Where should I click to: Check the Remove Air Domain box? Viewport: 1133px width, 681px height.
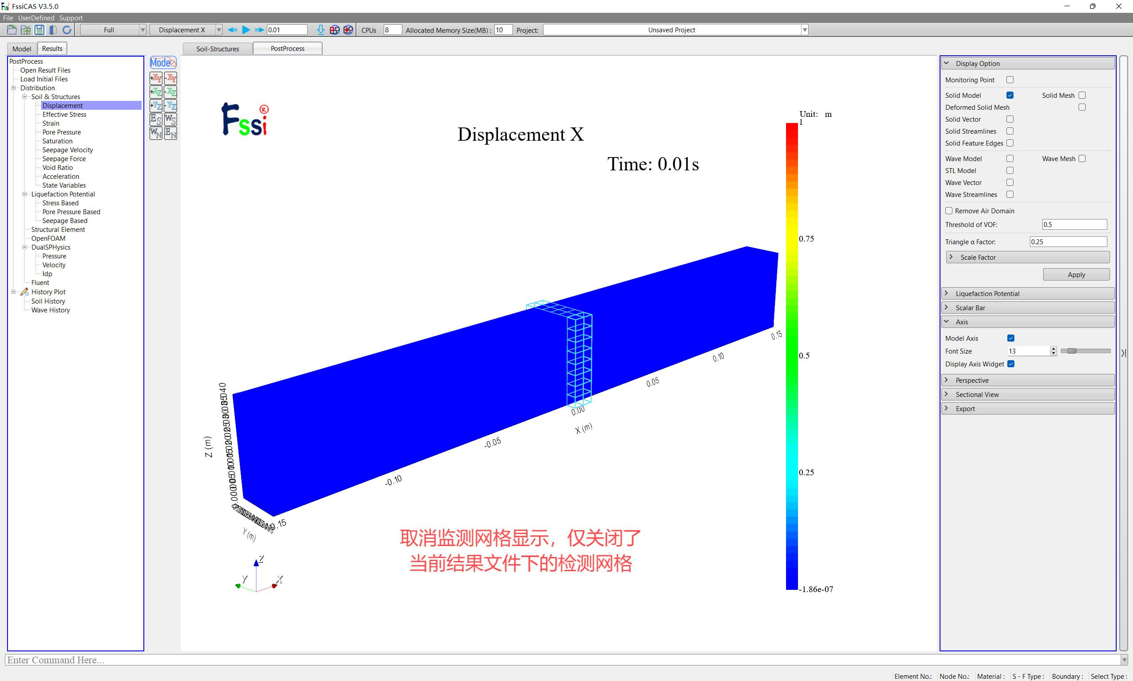949,211
